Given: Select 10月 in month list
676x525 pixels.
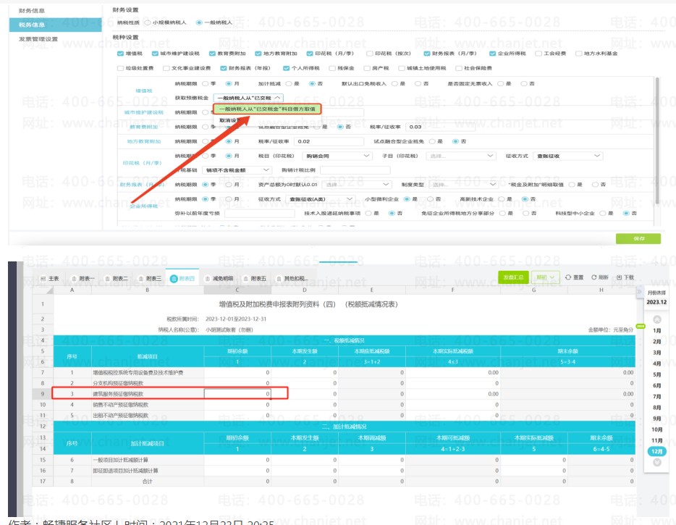Looking at the screenshot, I should click(656, 429).
